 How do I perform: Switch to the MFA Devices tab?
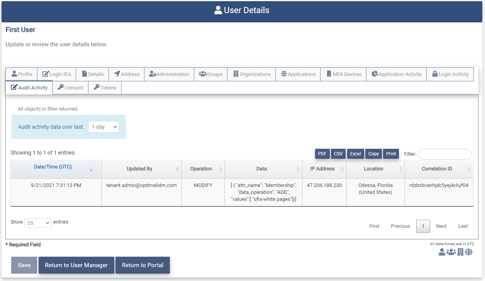pos(344,74)
